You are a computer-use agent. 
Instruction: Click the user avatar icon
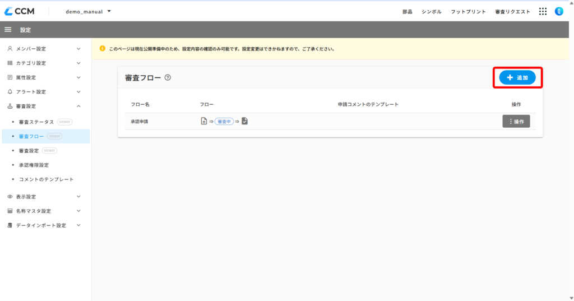[x=559, y=11]
